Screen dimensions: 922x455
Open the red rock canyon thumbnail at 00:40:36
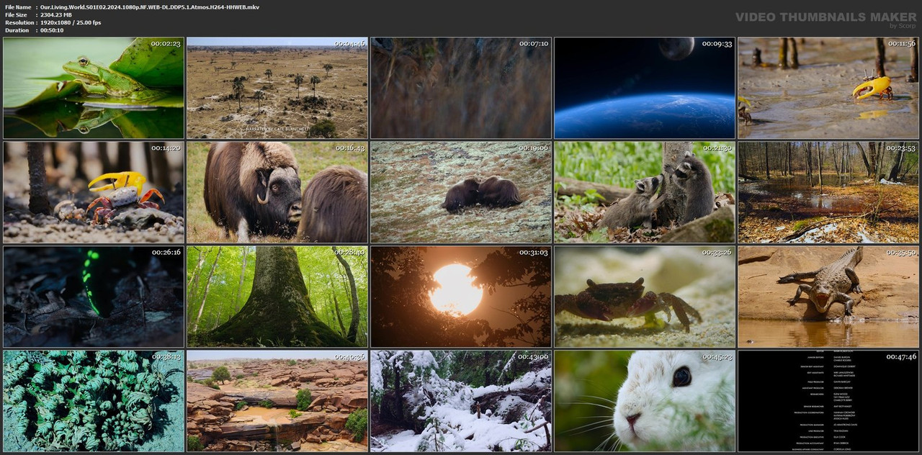pos(277,401)
